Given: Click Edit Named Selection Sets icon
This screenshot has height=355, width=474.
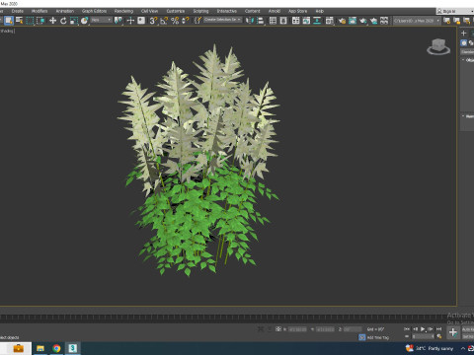Looking at the screenshot, I should pyautogui.click(x=197, y=21).
